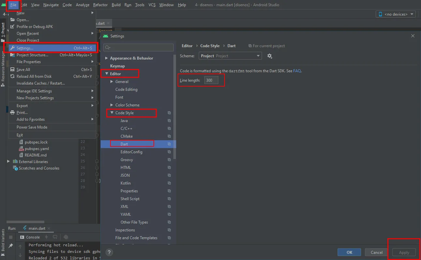The height and width of the screenshot is (260, 421).
Task: Click the wrench icon for Settings...
Action: click(x=13, y=48)
